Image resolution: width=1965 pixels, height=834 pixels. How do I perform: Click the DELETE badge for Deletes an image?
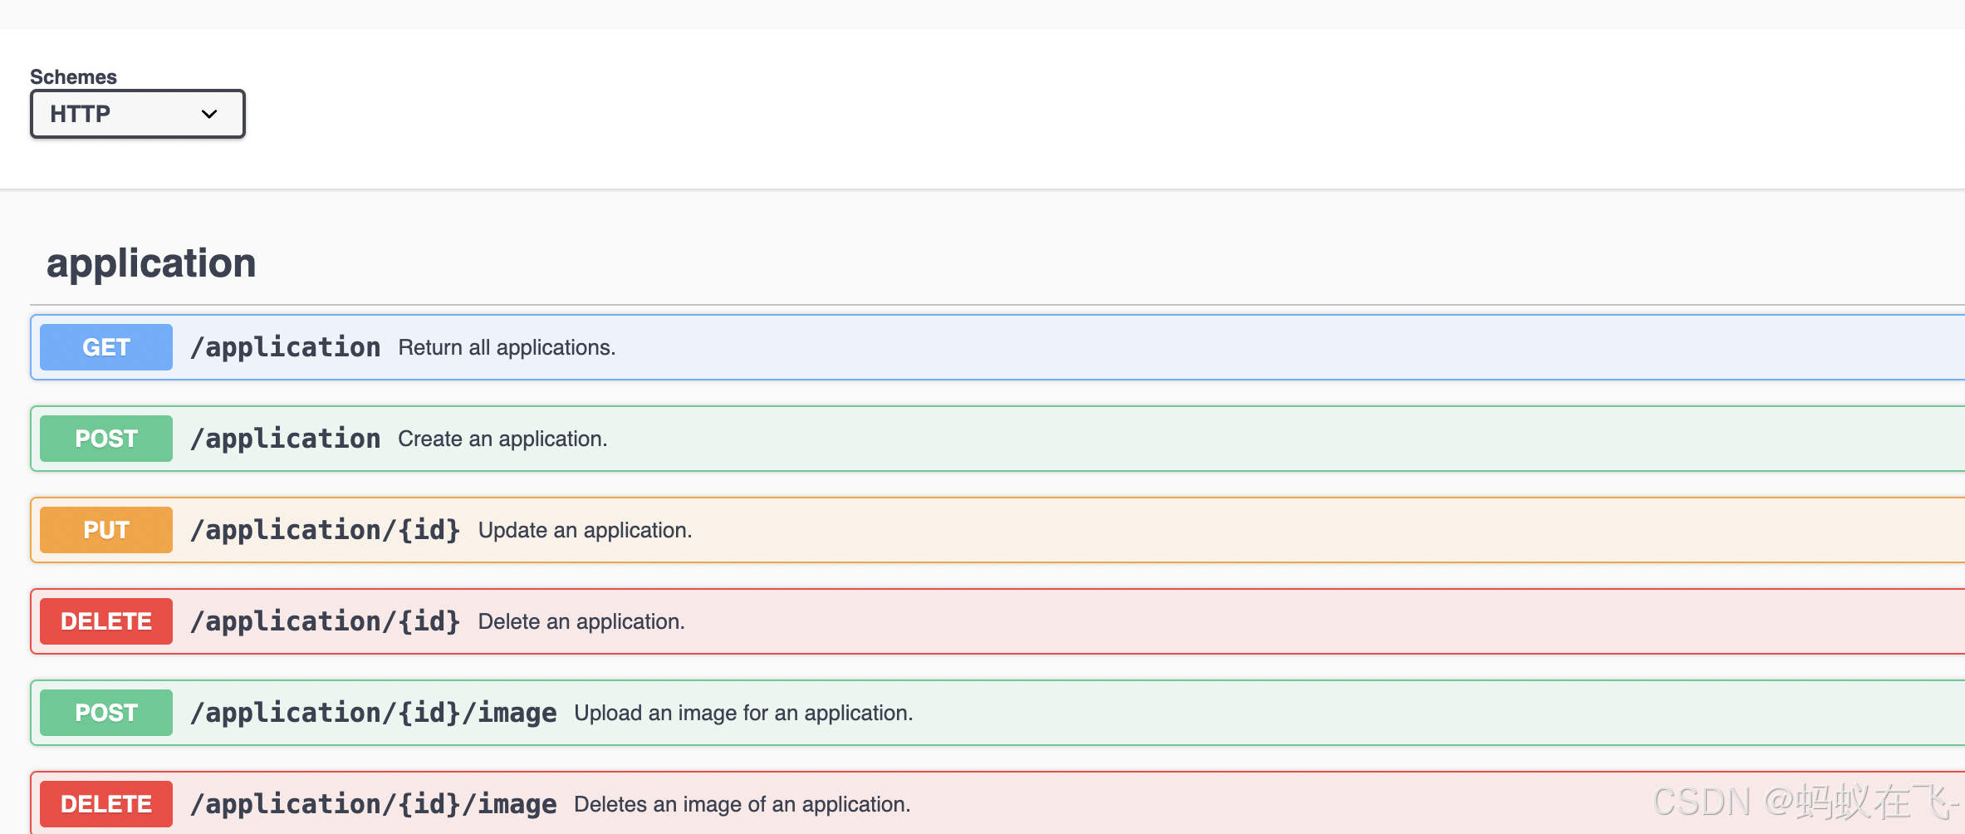coord(106,804)
